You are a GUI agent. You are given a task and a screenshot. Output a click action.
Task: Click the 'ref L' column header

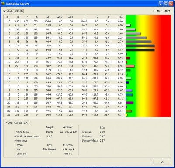tap(48, 17)
